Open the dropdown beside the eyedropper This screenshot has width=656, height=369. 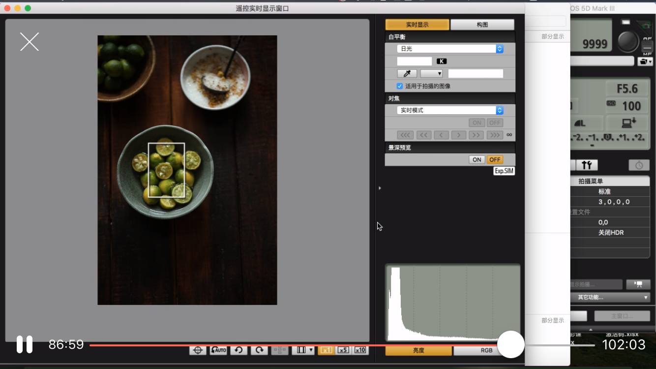pyautogui.click(x=431, y=74)
